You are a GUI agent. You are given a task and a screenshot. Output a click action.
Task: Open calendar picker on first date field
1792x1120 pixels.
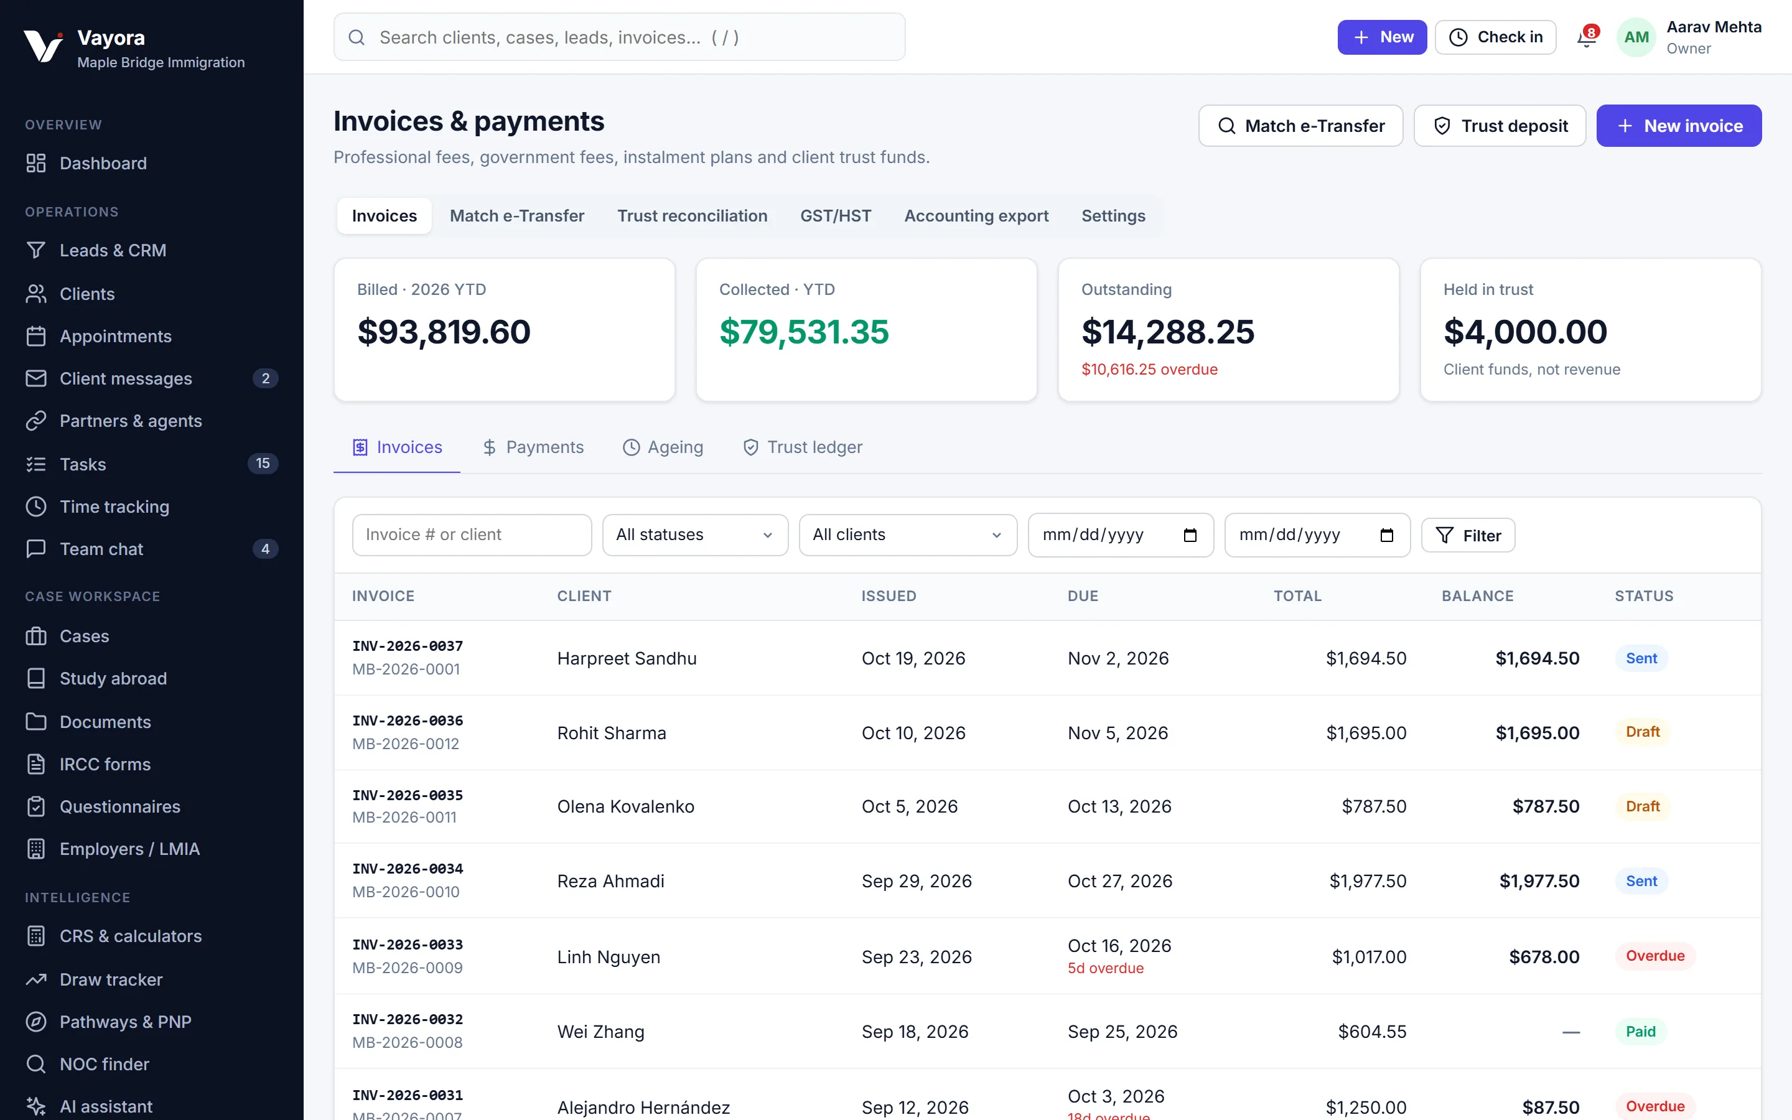tap(1190, 535)
